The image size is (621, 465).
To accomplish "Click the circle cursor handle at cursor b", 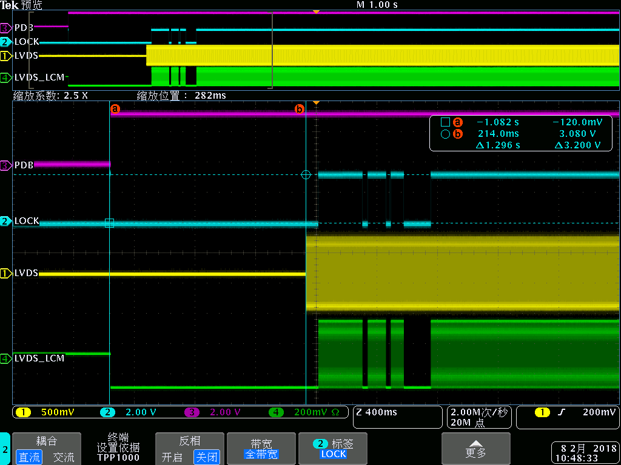I will [x=306, y=174].
